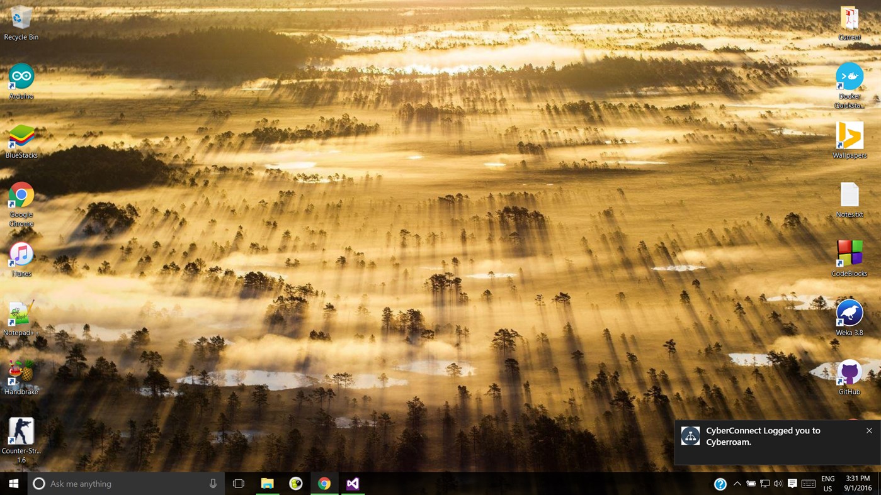Click the ENG US language indicator
The image size is (881, 495).
[828, 484]
